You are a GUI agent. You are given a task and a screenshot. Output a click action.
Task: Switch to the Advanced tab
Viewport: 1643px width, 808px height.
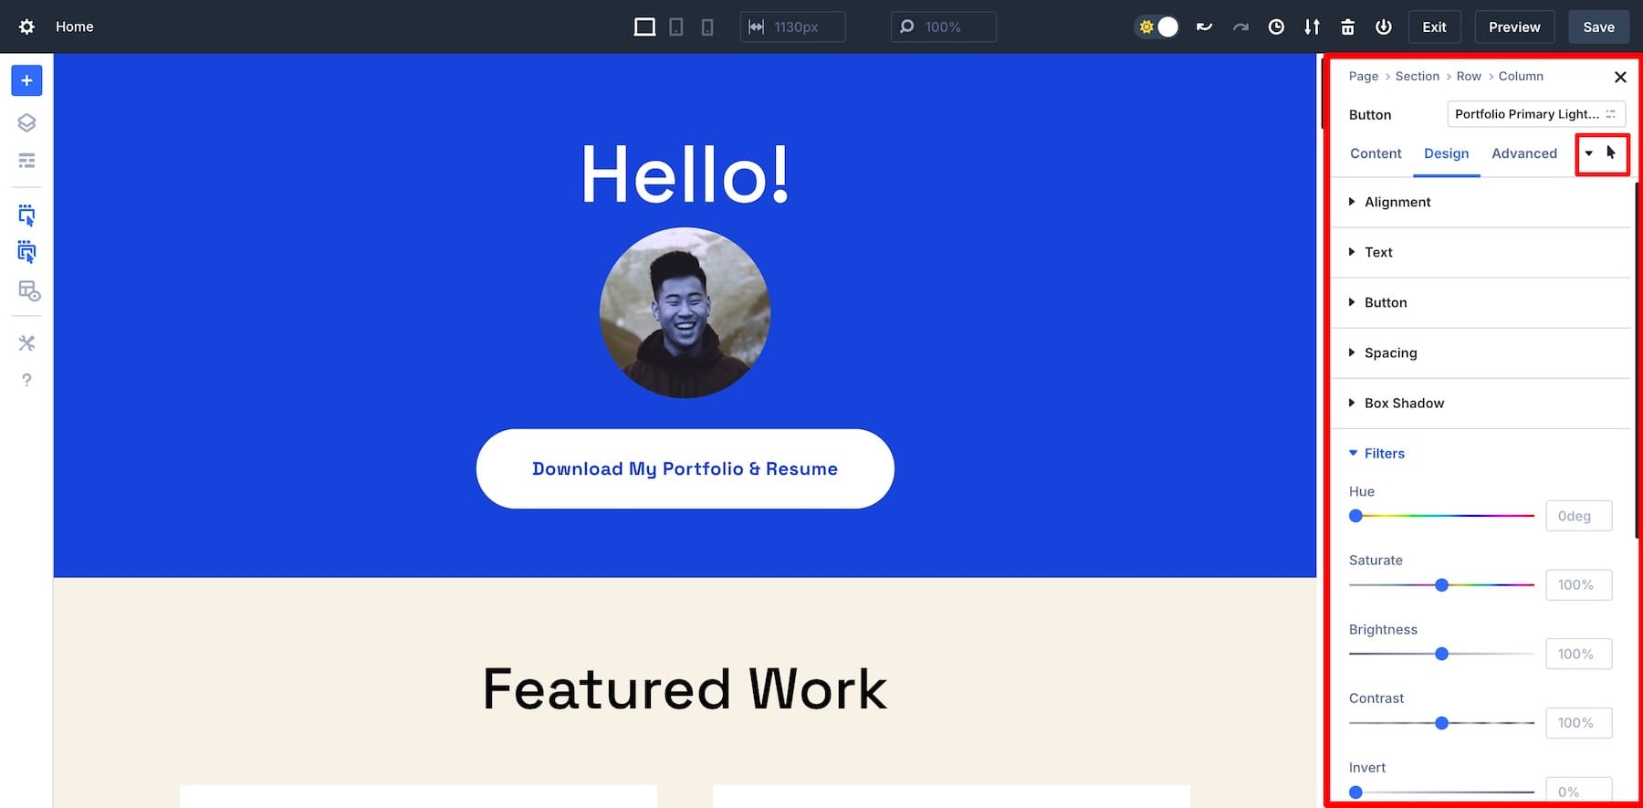click(x=1524, y=153)
